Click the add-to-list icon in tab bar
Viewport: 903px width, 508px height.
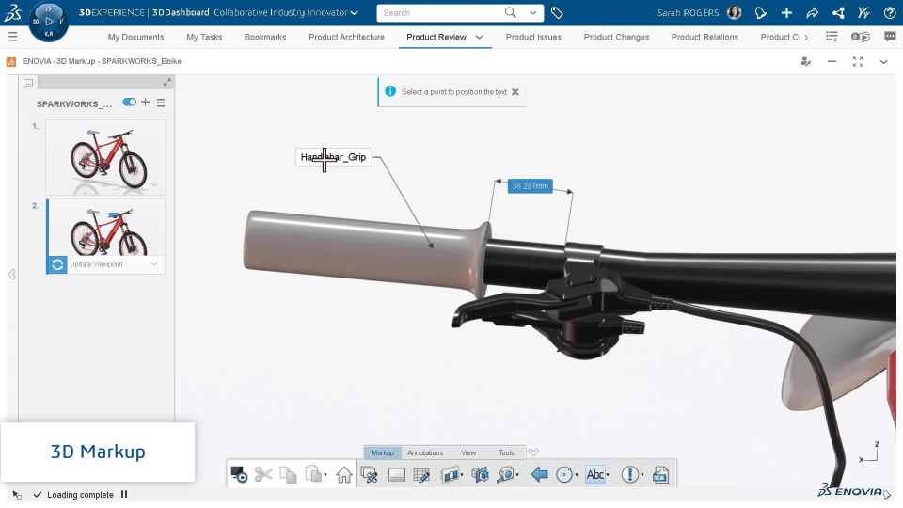coord(832,37)
